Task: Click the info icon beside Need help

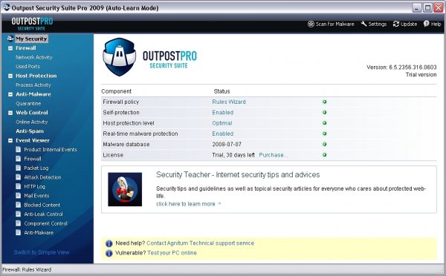Action: point(109,243)
